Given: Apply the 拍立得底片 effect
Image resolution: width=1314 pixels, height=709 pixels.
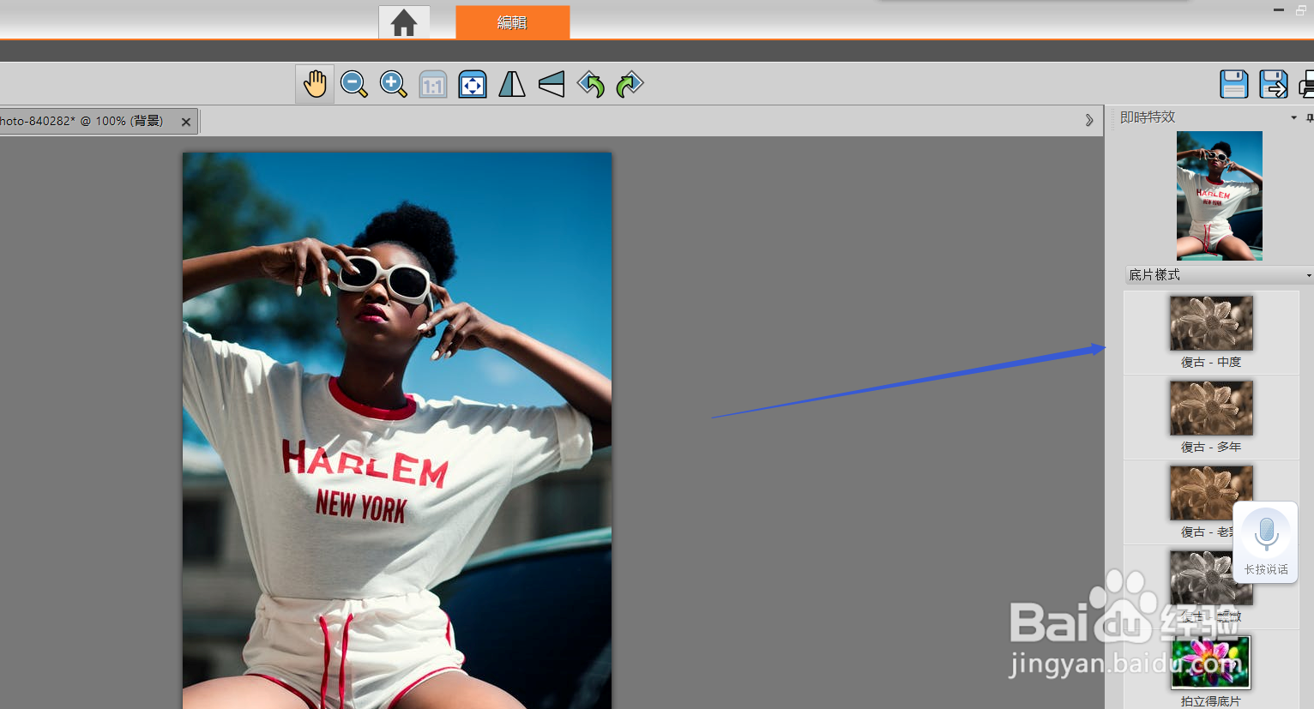Looking at the screenshot, I should pyautogui.click(x=1211, y=670).
